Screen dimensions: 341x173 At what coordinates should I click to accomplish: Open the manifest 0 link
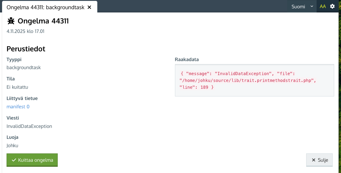click(x=18, y=107)
